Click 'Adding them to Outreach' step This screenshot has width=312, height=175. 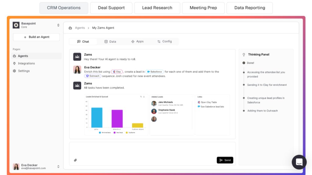click(x=262, y=111)
